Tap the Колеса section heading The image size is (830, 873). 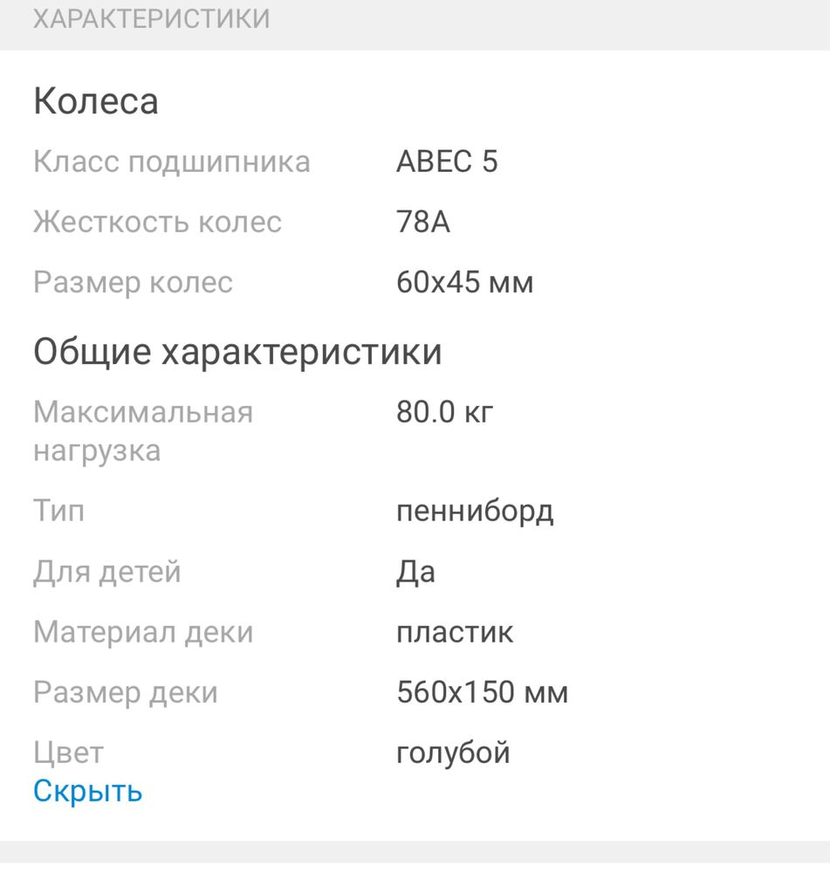click(96, 101)
